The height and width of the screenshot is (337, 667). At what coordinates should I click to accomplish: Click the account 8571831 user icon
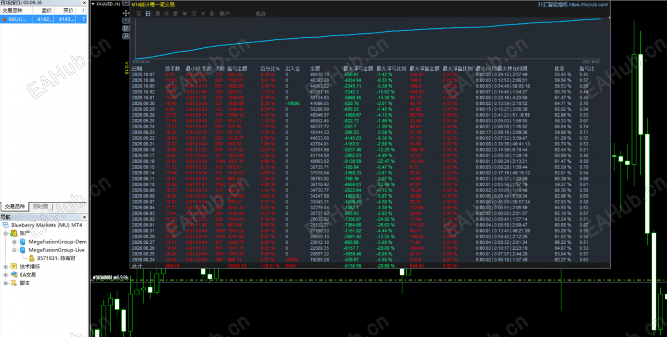pos(31,258)
